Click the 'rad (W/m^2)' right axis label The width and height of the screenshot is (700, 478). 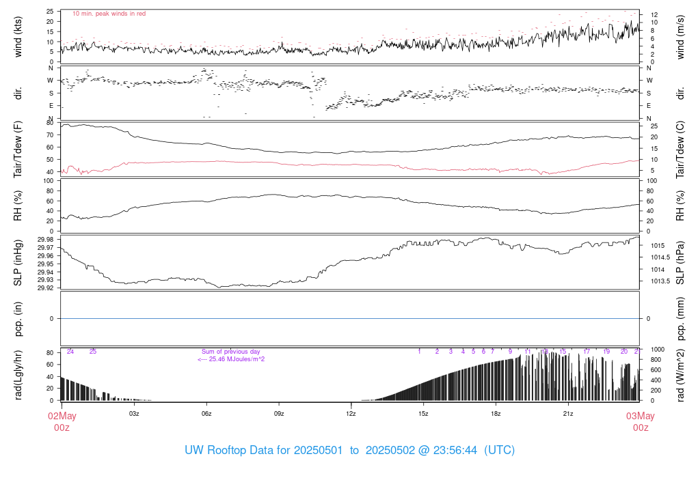(x=681, y=376)
